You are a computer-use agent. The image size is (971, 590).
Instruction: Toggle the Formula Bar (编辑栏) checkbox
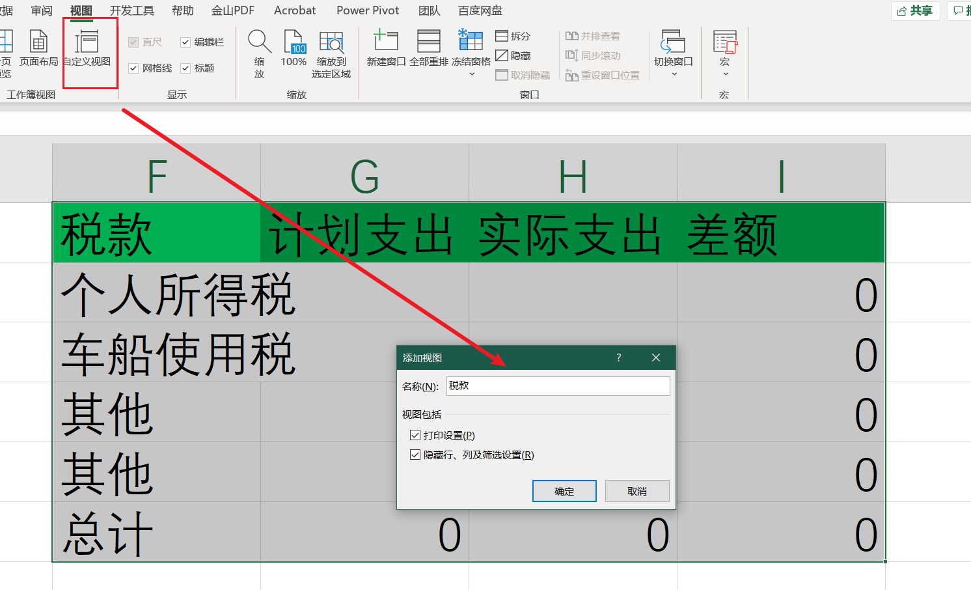point(185,42)
